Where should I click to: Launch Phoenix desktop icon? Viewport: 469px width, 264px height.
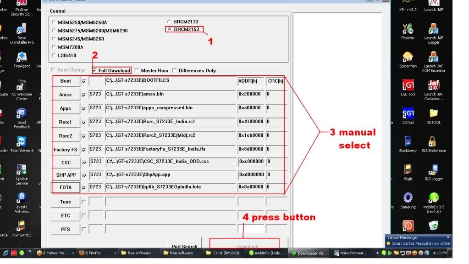coord(408,32)
